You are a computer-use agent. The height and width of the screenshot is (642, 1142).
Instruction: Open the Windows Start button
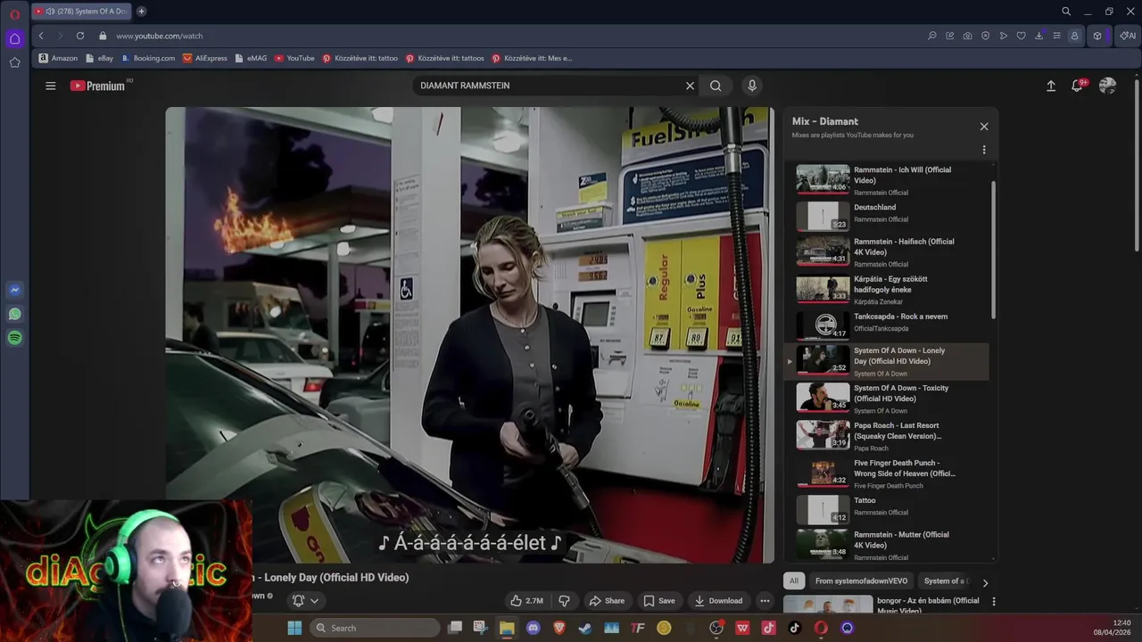[294, 628]
